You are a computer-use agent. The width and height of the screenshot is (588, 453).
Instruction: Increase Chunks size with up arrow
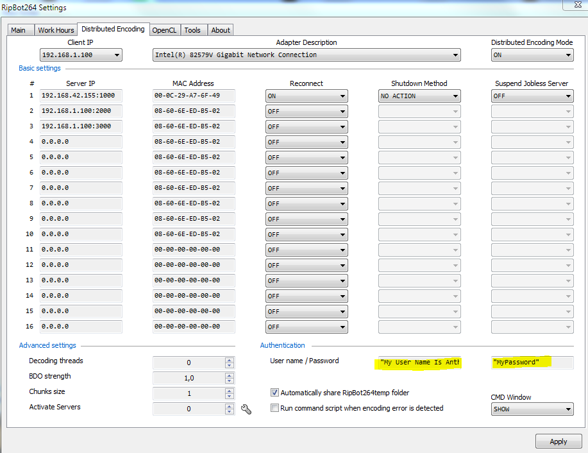click(230, 391)
